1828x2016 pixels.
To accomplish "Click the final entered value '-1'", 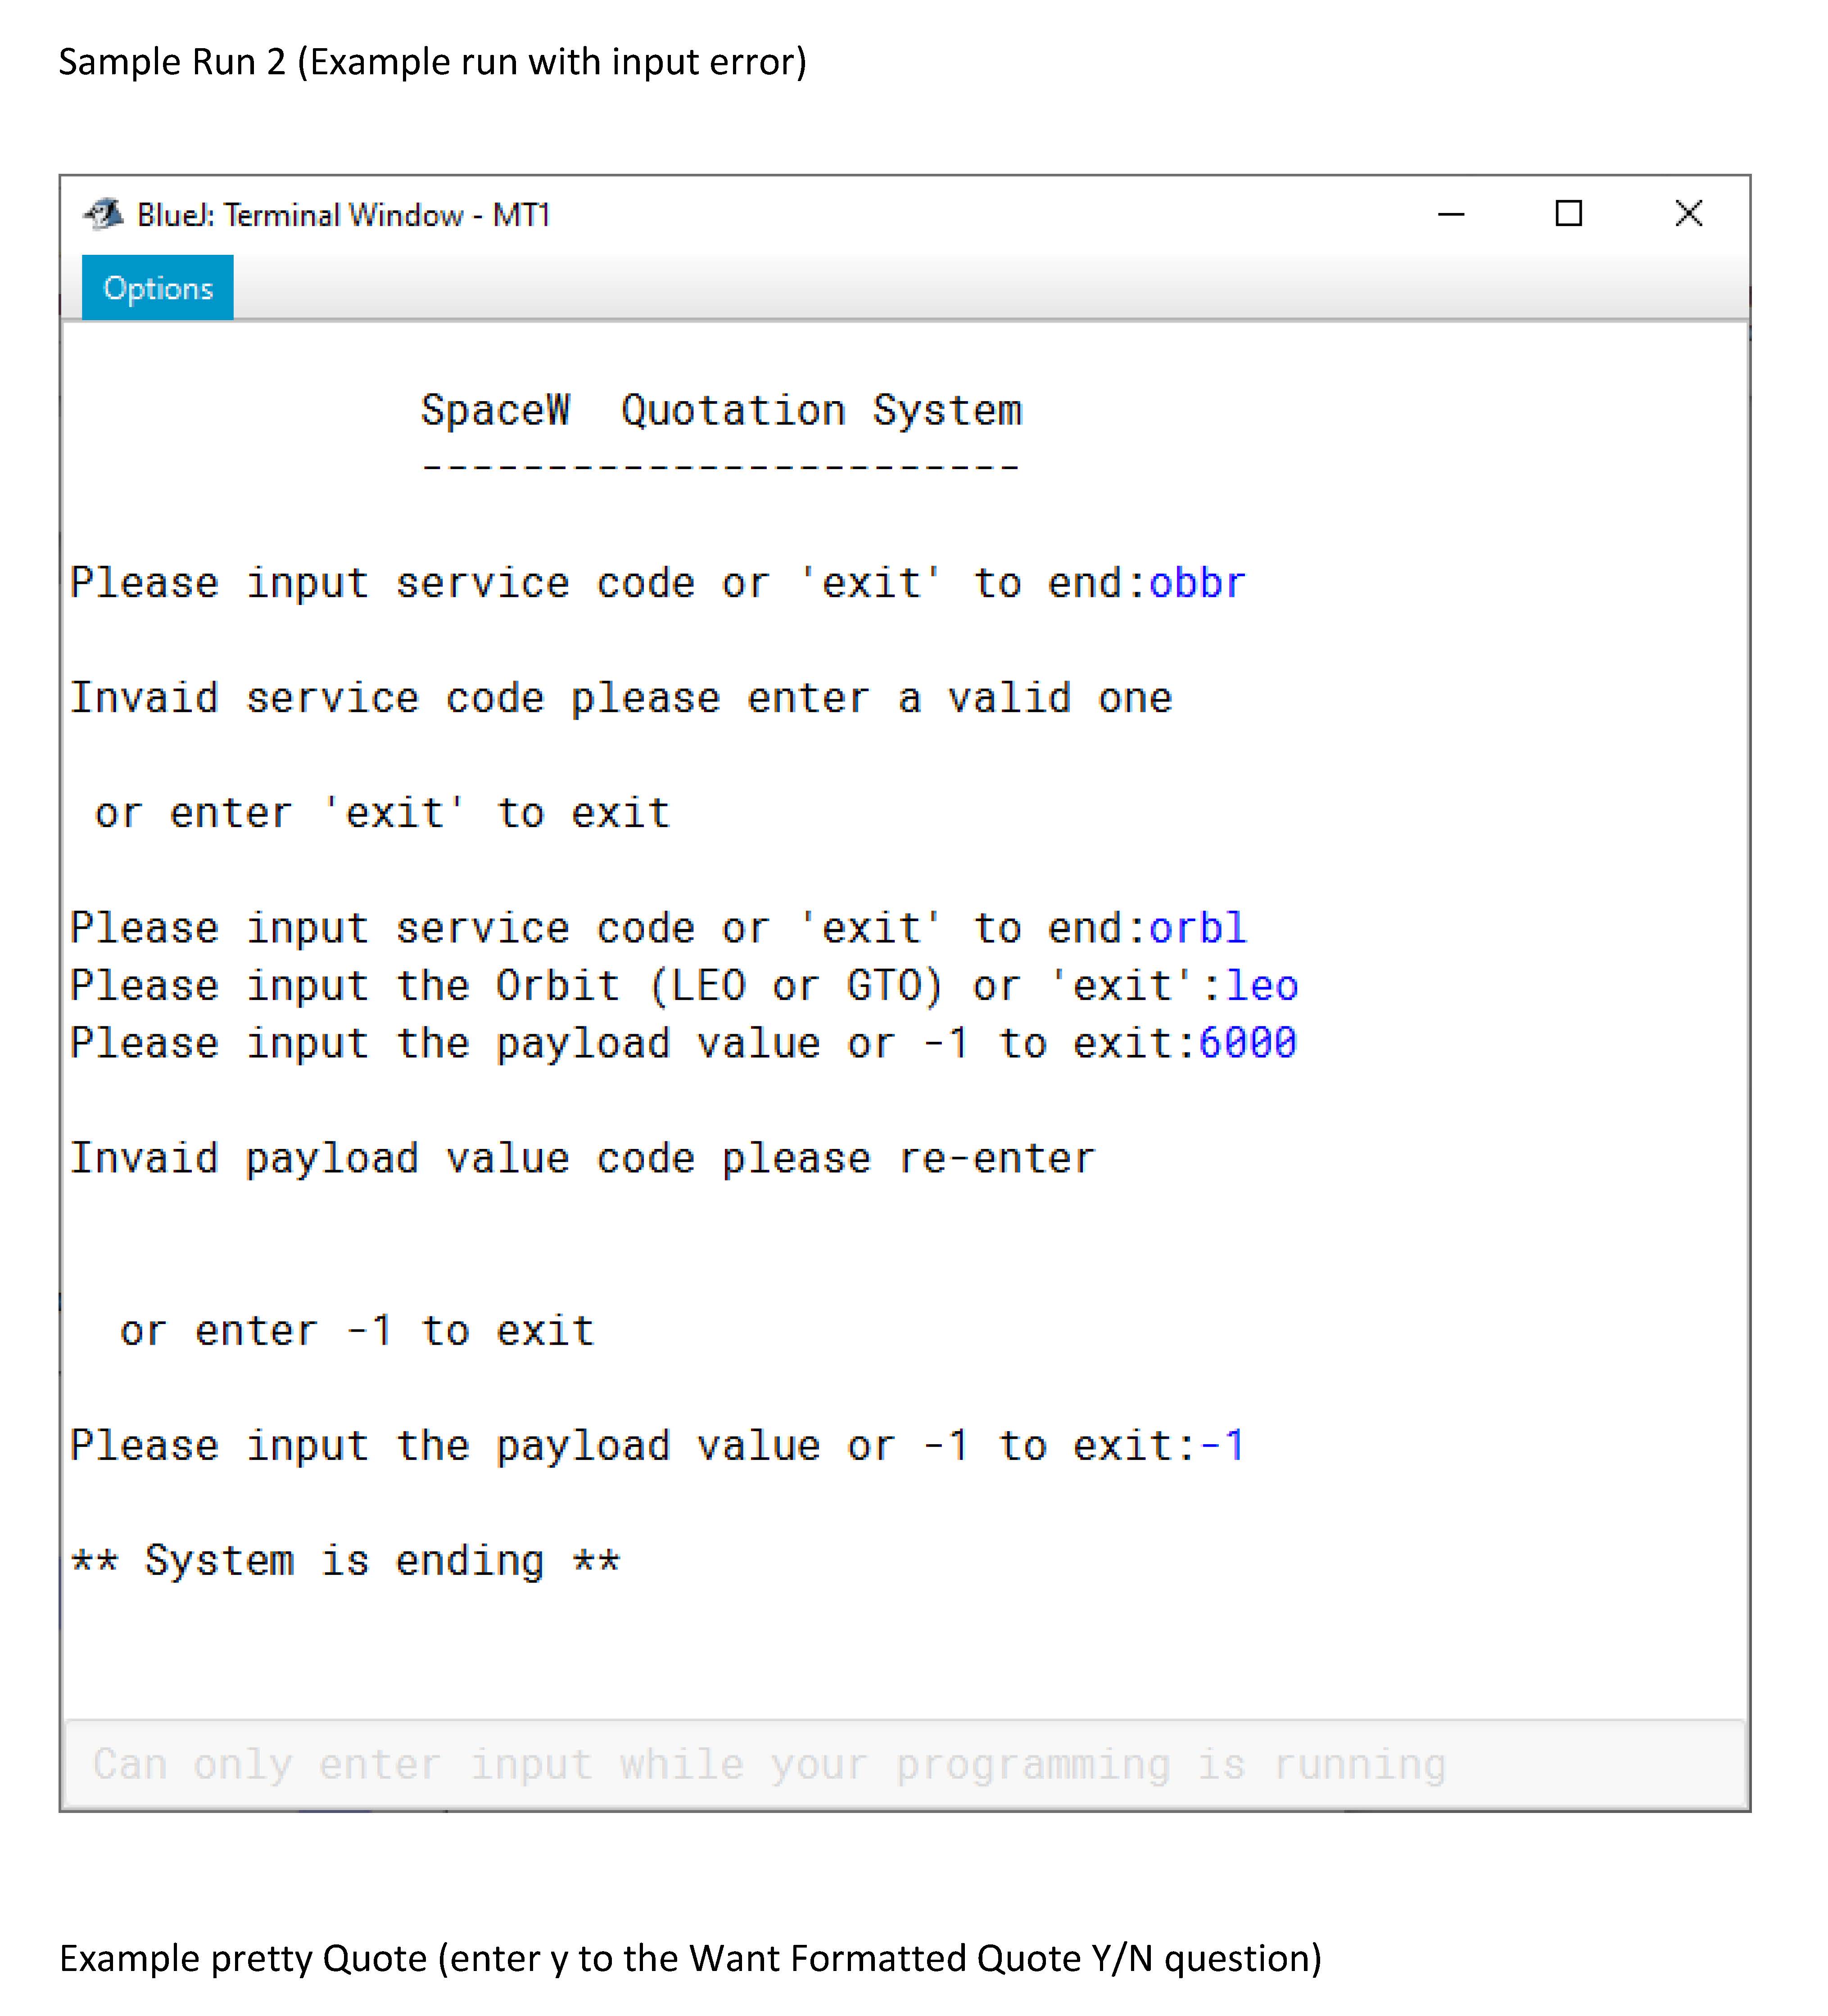I will click(1221, 1446).
